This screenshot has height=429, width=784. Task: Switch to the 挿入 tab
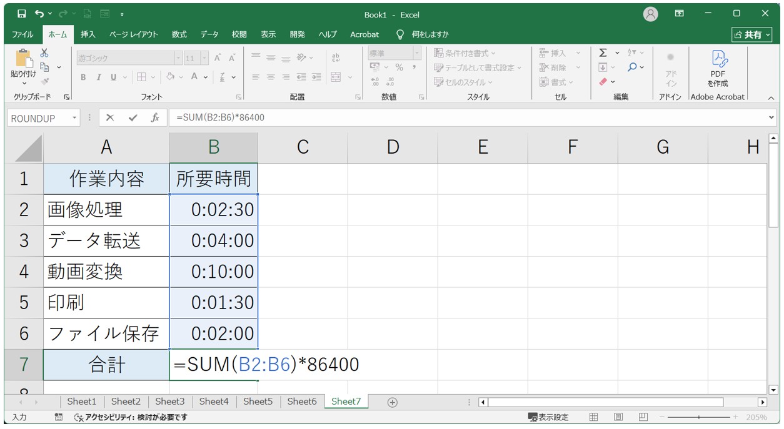(x=88, y=34)
